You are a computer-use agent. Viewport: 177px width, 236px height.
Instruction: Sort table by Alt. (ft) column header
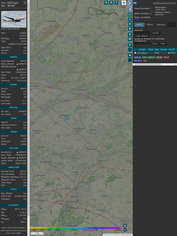click(171, 49)
